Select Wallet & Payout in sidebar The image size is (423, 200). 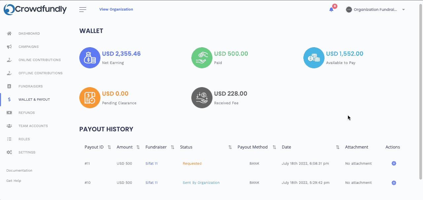(x=34, y=99)
